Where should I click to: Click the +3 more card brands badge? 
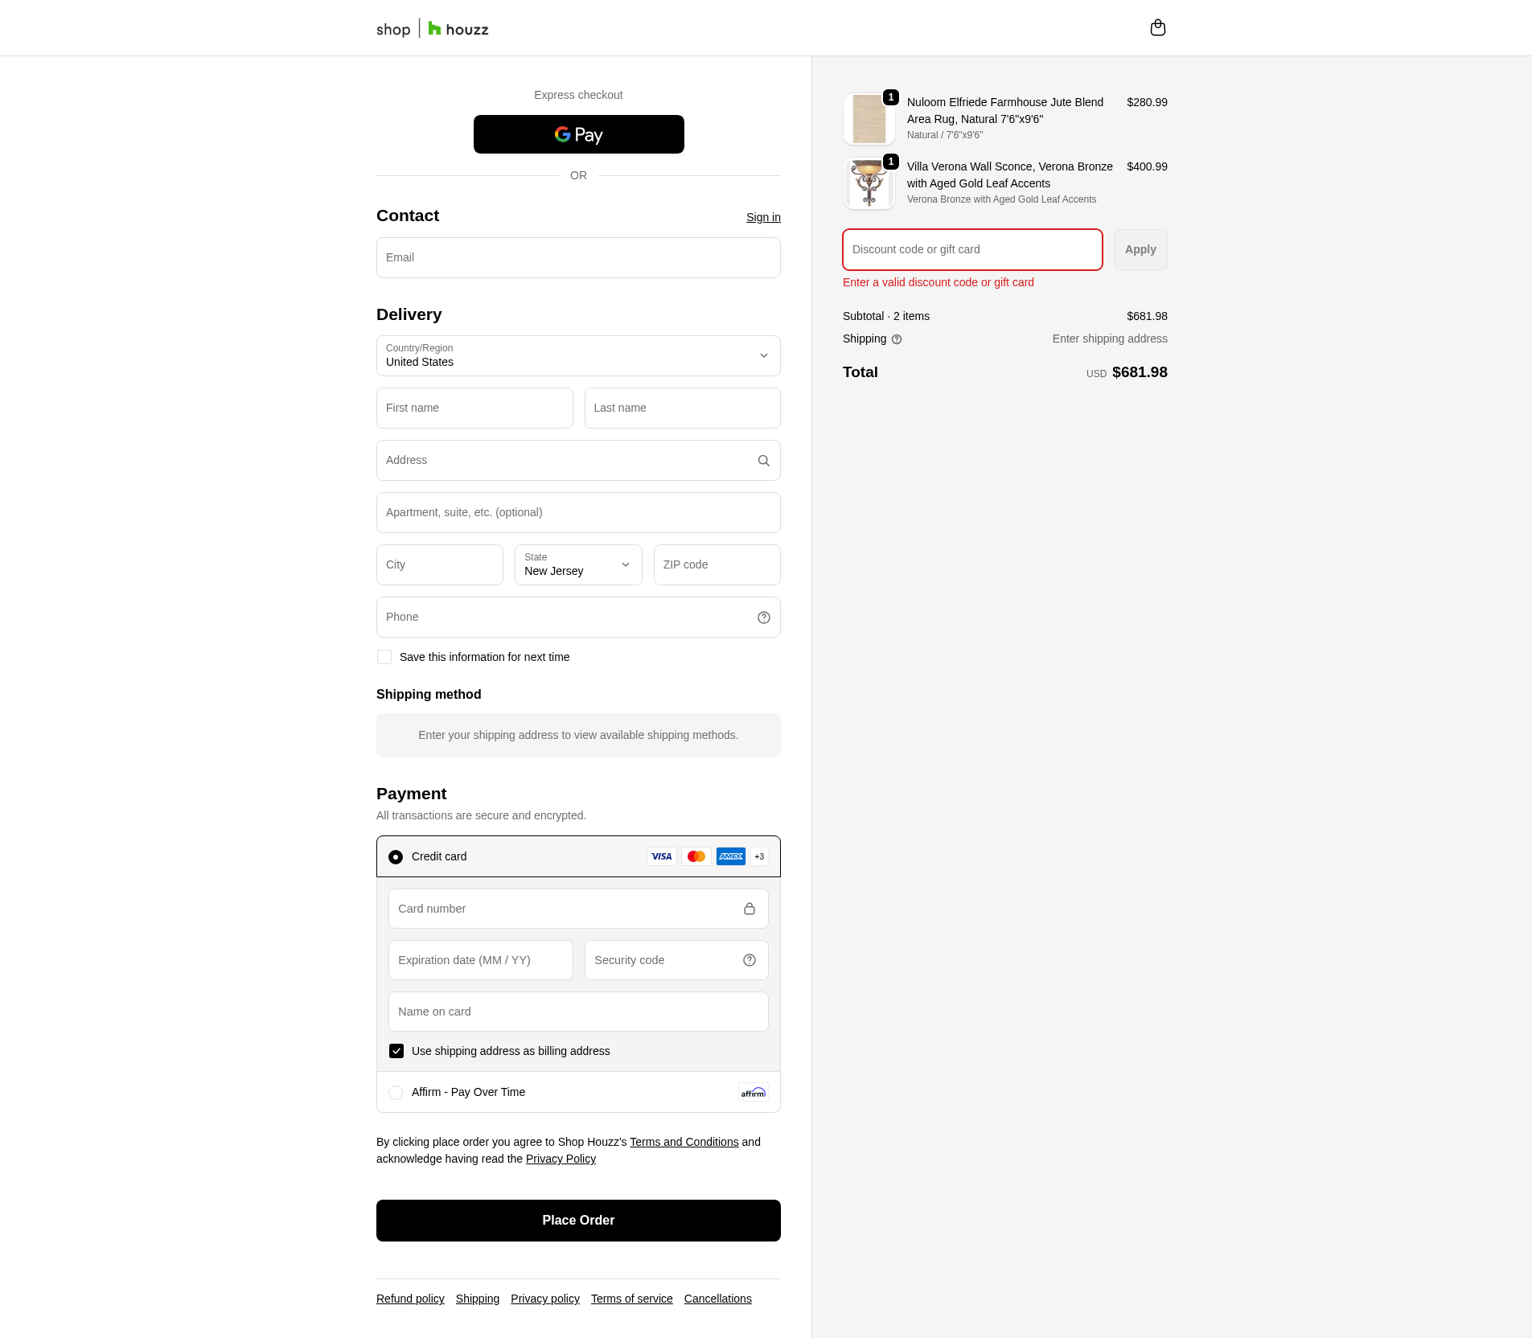coord(759,856)
